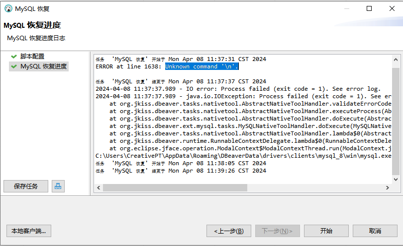This screenshot has width=403, height=246.
Task: Click the DBeaver icon in the title bar
Action: pos(8,9)
